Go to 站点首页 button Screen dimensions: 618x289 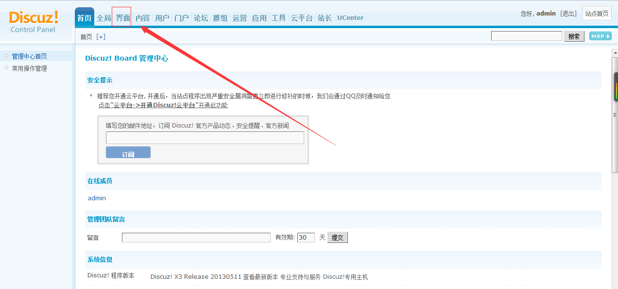(x=597, y=14)
